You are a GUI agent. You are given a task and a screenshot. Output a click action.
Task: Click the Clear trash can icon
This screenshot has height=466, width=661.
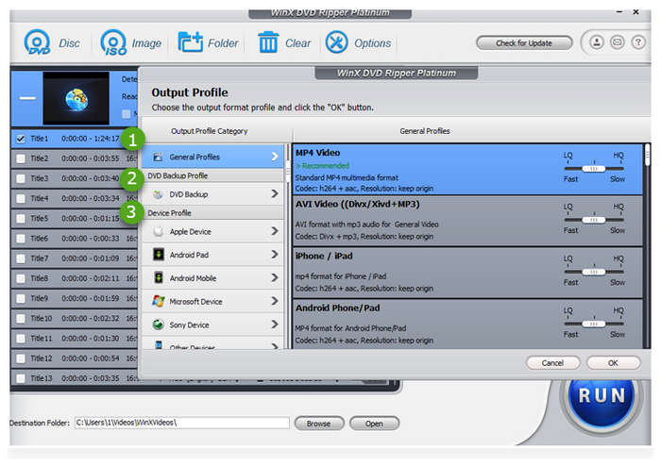point(268,42)
